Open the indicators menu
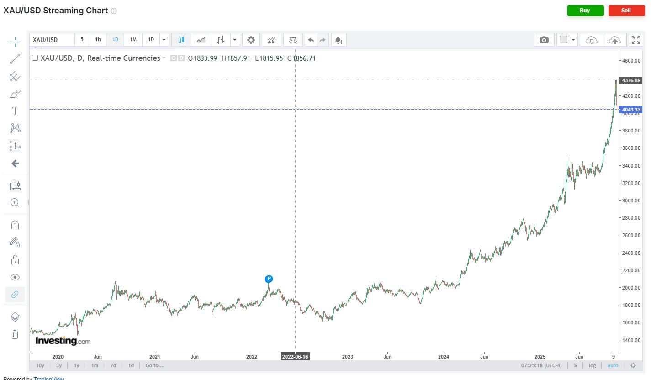The width and height of the screenshot is (651, 380). tap(272, 40)
